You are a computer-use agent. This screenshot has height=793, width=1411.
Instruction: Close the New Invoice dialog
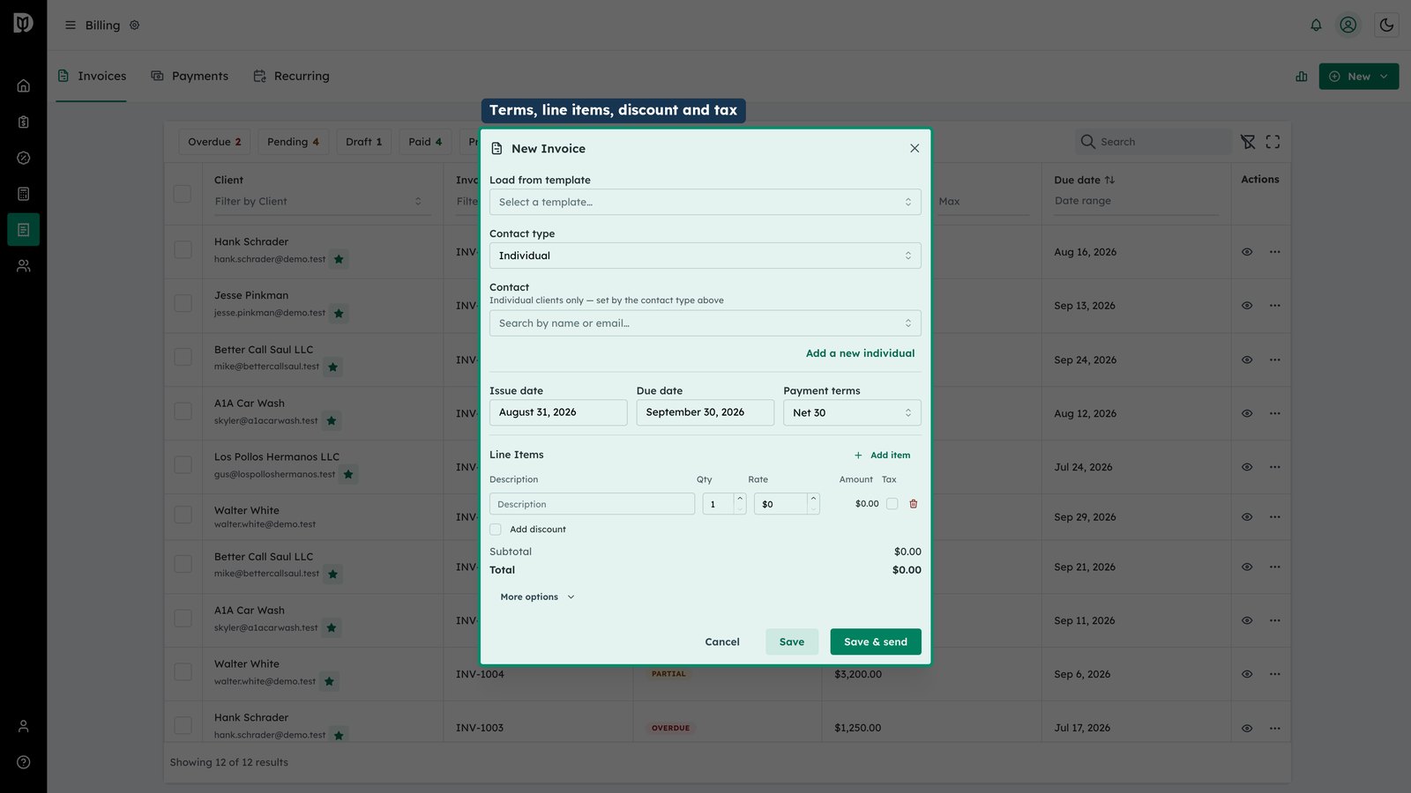click(915, 148)
